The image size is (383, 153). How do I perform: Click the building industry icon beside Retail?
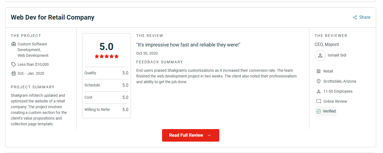click(x=318, y=71)
